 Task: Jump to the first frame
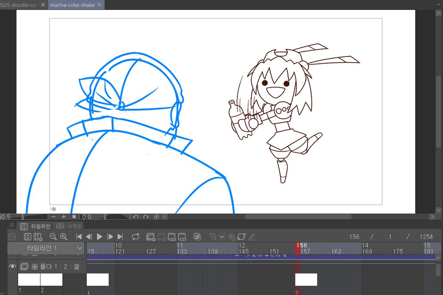[79, 237]
